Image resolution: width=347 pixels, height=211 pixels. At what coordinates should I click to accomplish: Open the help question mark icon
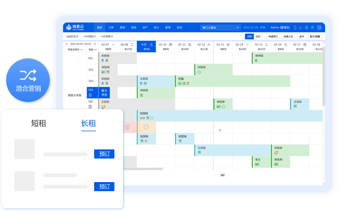312,27
